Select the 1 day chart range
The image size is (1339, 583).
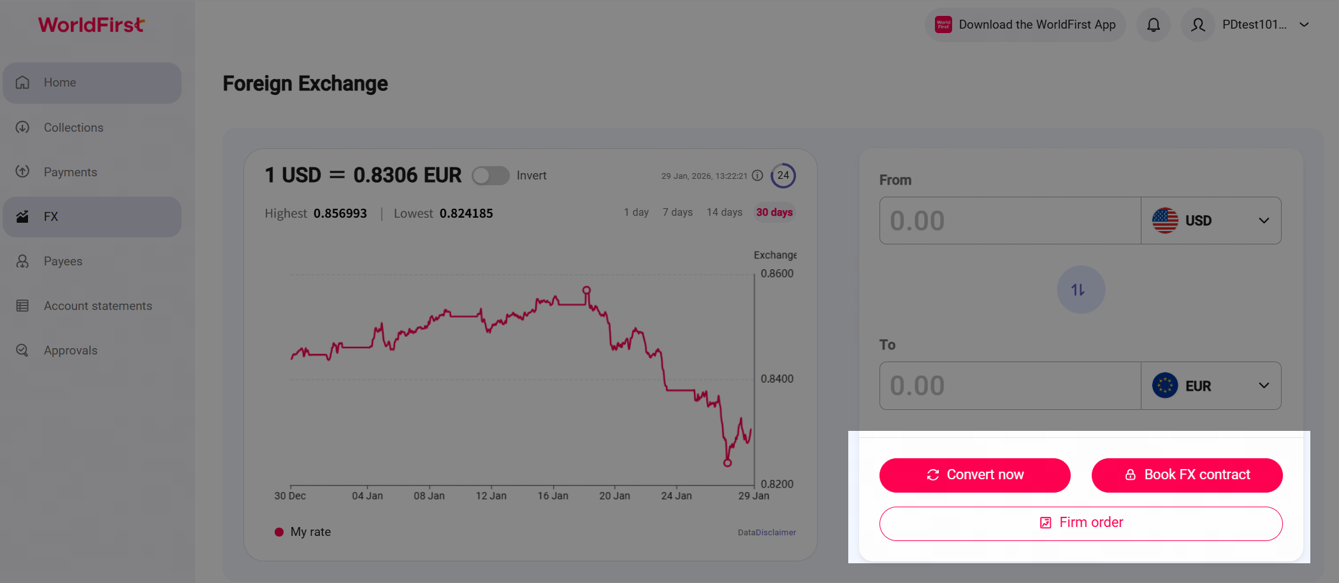click(636, 213)
